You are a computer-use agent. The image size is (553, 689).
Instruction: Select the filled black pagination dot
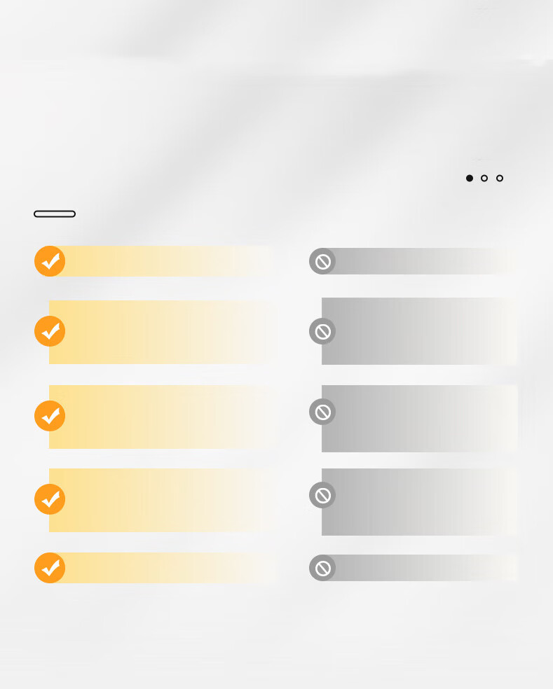470,178
